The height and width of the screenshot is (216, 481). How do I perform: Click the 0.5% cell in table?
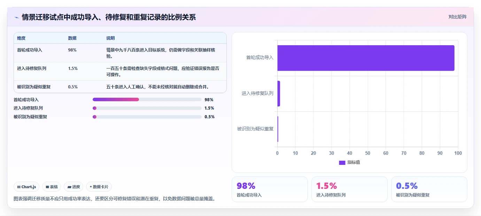(73, 87)
